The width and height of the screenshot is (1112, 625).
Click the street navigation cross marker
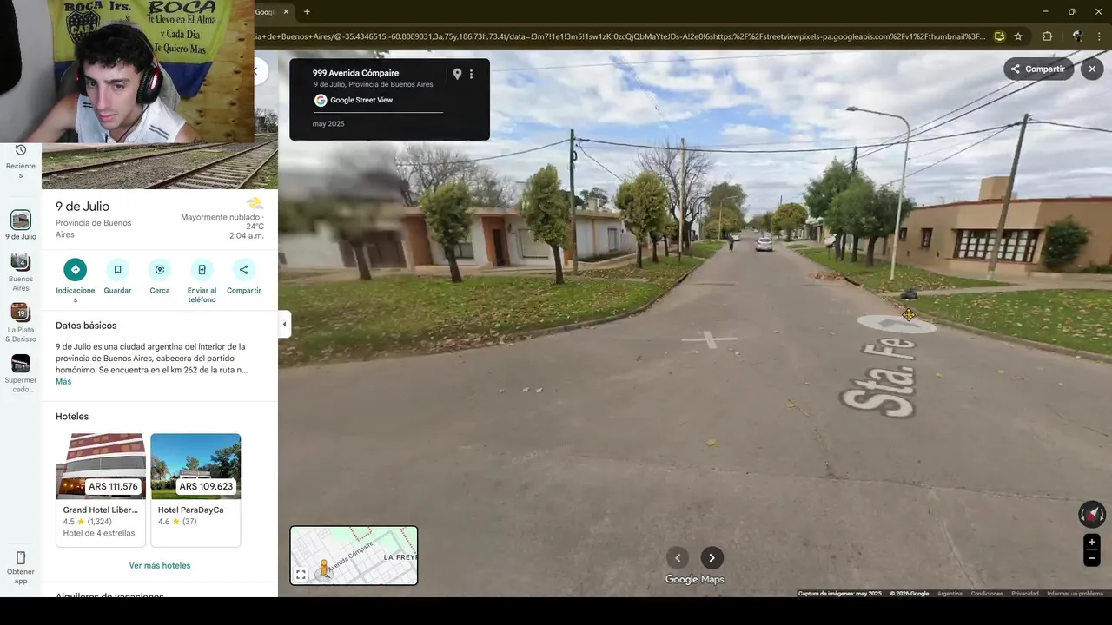click(709, 339)
